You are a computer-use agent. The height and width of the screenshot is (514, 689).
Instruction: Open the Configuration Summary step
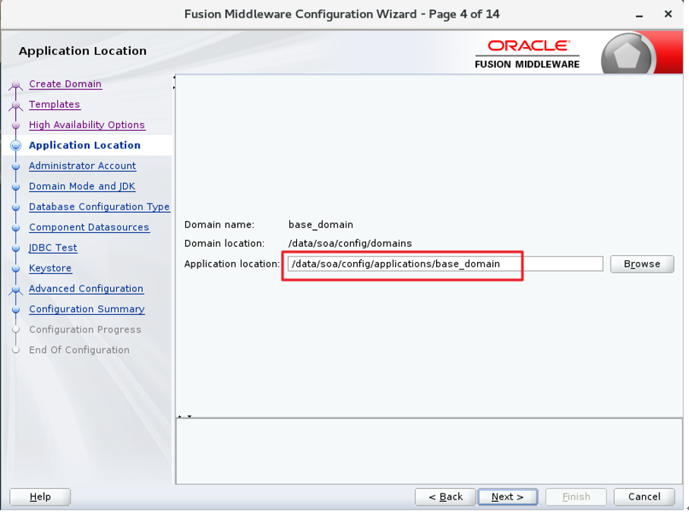point(87,309)
